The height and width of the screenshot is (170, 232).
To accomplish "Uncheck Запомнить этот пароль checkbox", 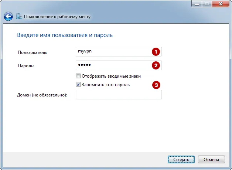I will coord(78,85).
